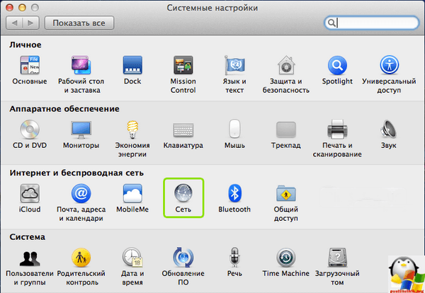Close the Системные настройки window
Viewport: 425px width, 293px height.
tap(9, 7)
